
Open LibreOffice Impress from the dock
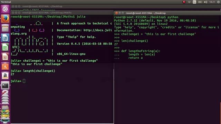5,57
